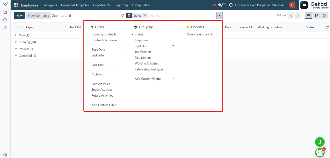This screenshot has width=330, height=158.
Task: Click the Contracts gear actions icon
Action: pyautogui.click(x=70, y=16)
